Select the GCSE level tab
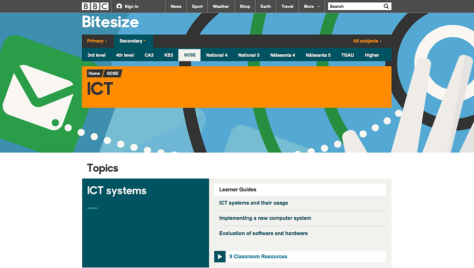The width and height of the screenshot is (474, 268). click(x=190, y=55)
